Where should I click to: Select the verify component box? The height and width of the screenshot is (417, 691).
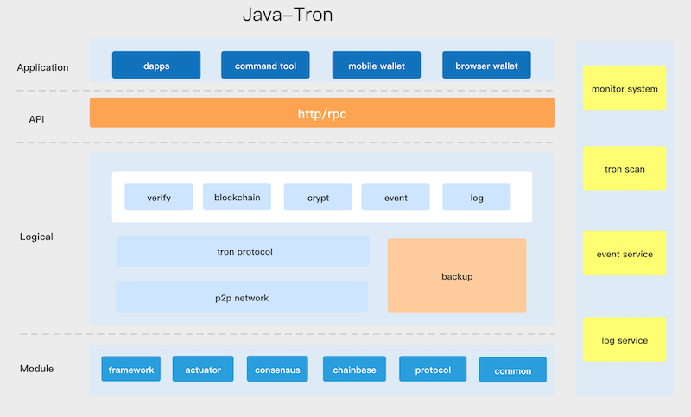click(159, 196)
